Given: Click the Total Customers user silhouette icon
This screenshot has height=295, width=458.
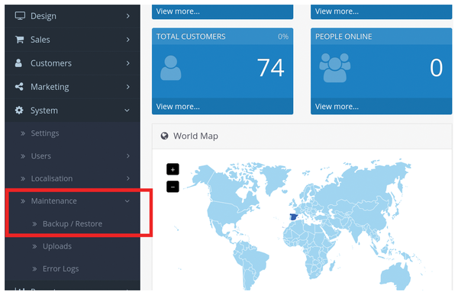Looking at the screenshot, I should coord(170,68).
